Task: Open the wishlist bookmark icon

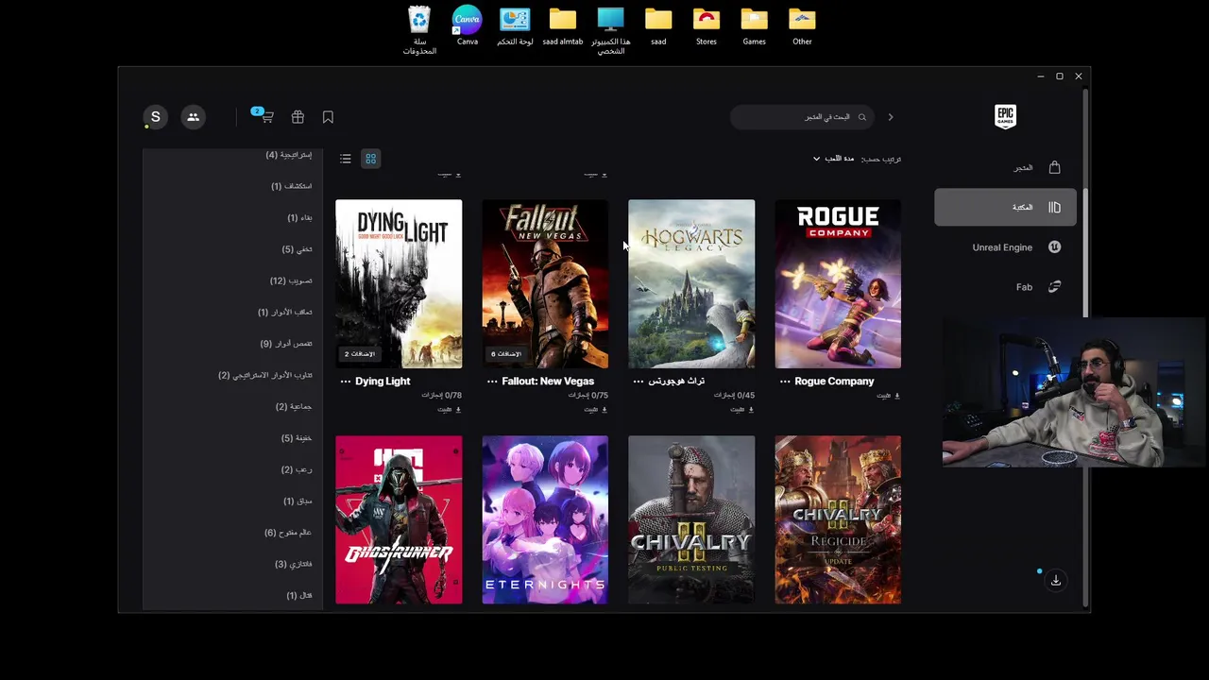Action: 328,117
